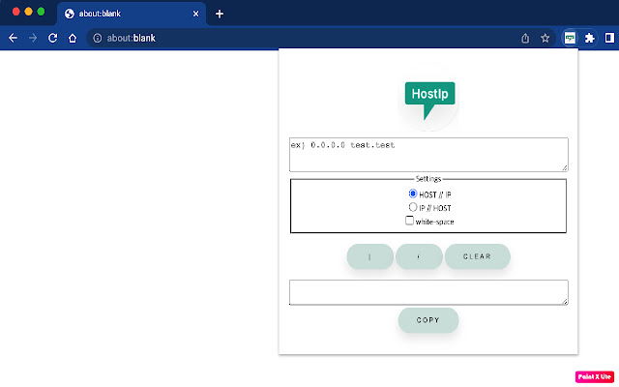Open the Extensions puzzle-piece menu
619x387 pixels.
tap(589, 38)
